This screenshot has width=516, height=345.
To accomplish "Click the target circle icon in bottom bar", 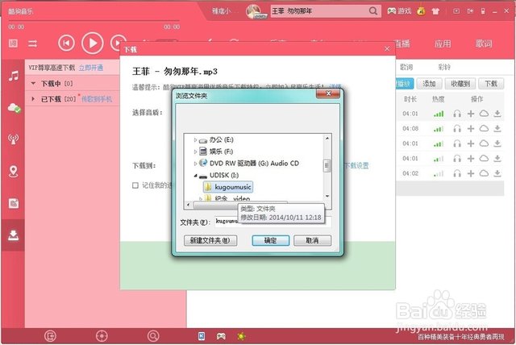I will coord(102,336).
